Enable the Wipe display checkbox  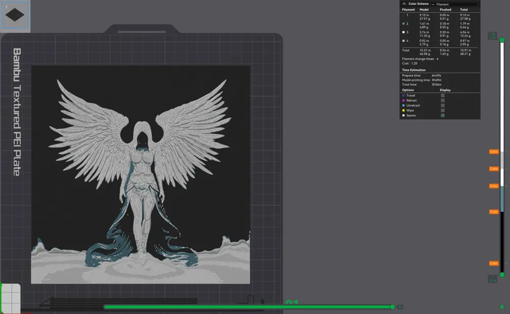443,110
